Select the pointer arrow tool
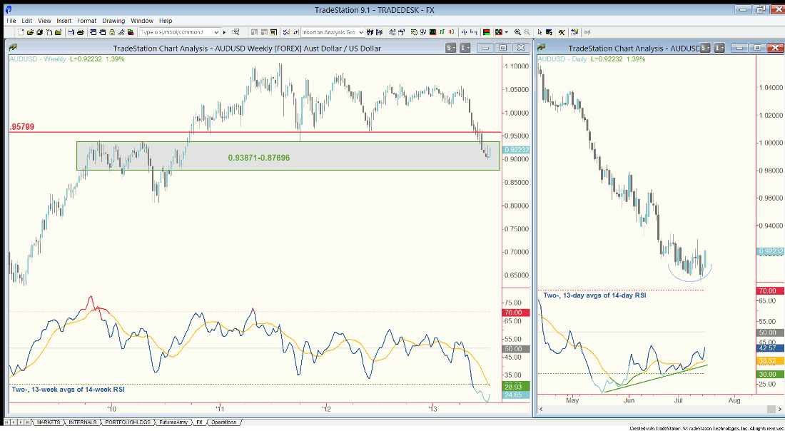 pyautogui.click(x=540, y=32)
